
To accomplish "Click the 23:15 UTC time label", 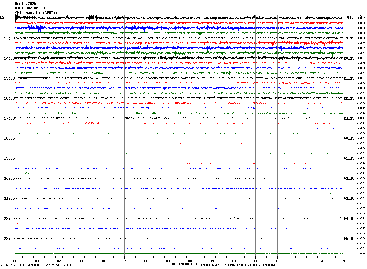I will pyautogui.click(x=349, y=118).
